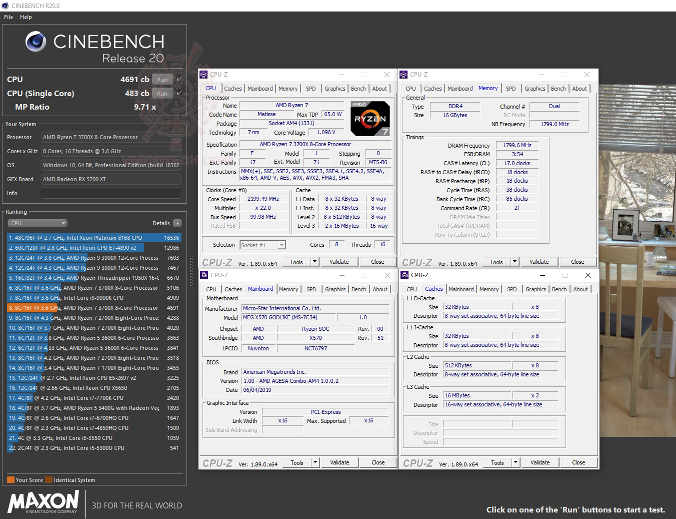The height and width of the screenshot is (519, 676).
Task: Expand the Tools arrow in the CPU-Z Memory window
Action: tap(514, 262)
